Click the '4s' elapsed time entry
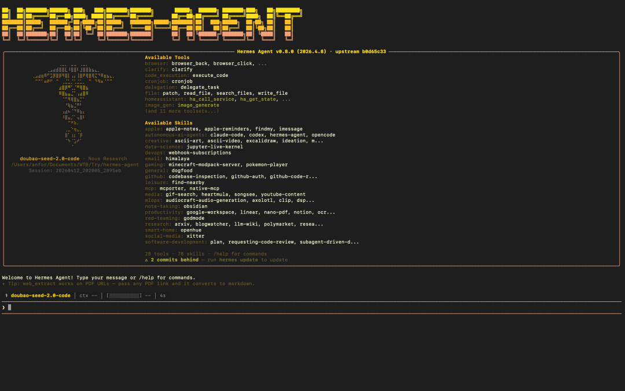The height and width of the screenshot is (391, 625). click(163, 296)
